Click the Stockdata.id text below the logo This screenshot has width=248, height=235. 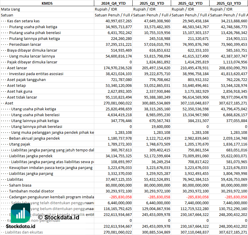[x=21, y=226]
